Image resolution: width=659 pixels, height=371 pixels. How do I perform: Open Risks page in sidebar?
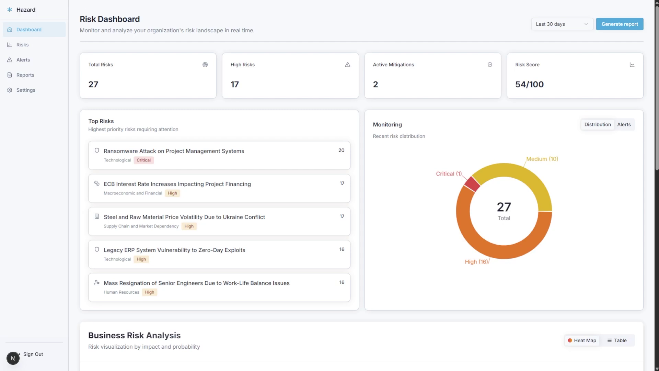23,45
